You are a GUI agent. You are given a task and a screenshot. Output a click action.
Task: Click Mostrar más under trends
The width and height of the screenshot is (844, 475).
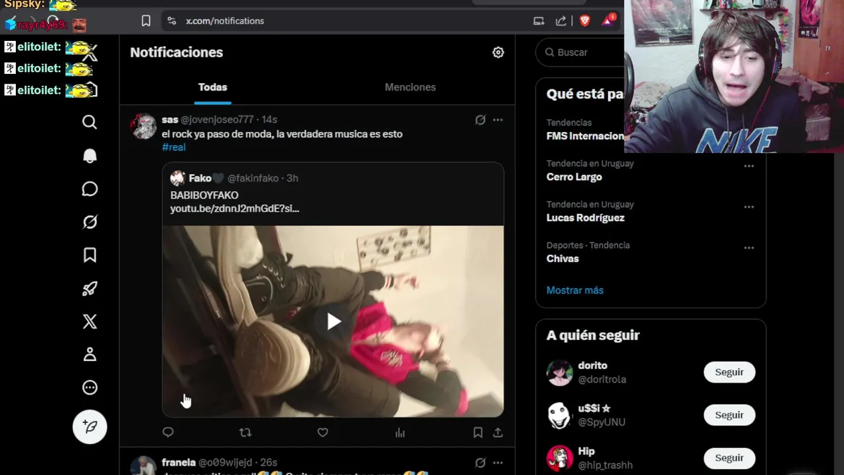[575, 290]
